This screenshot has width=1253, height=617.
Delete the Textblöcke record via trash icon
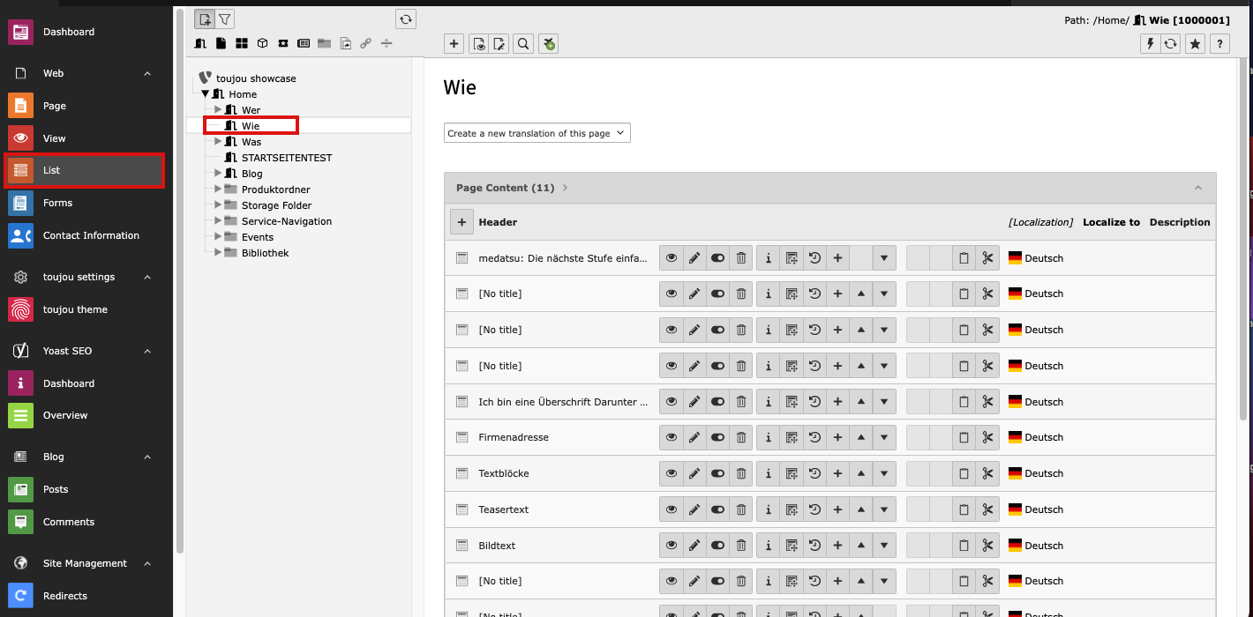pos(741,474)
